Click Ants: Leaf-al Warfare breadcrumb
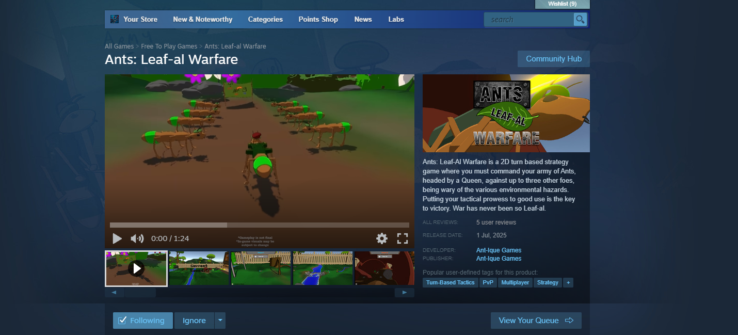 [x=235, y=46]
